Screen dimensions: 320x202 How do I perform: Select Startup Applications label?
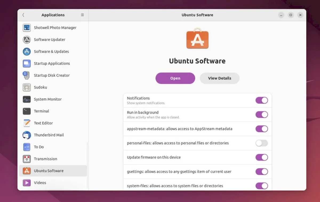point(52,64)
